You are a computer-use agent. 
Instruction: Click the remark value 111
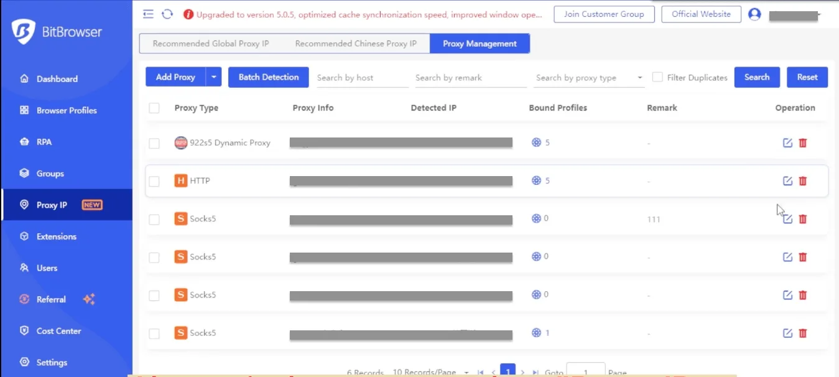pos(654,219)
